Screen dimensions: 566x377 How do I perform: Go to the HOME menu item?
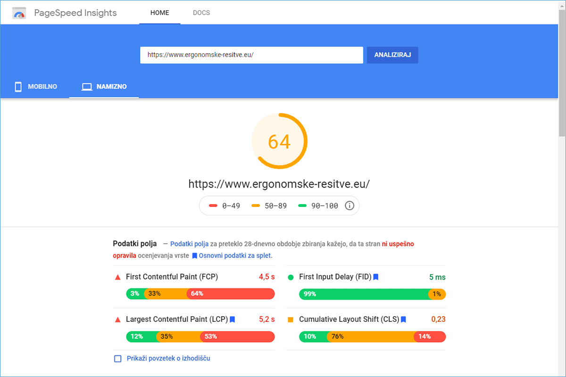pyautogui.click(x=159, y=13)
